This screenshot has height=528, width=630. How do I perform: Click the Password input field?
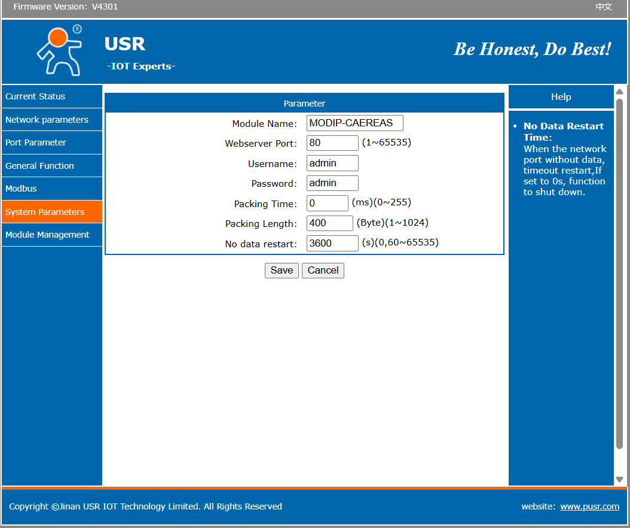pyautogui.click(x=332, y=183)
